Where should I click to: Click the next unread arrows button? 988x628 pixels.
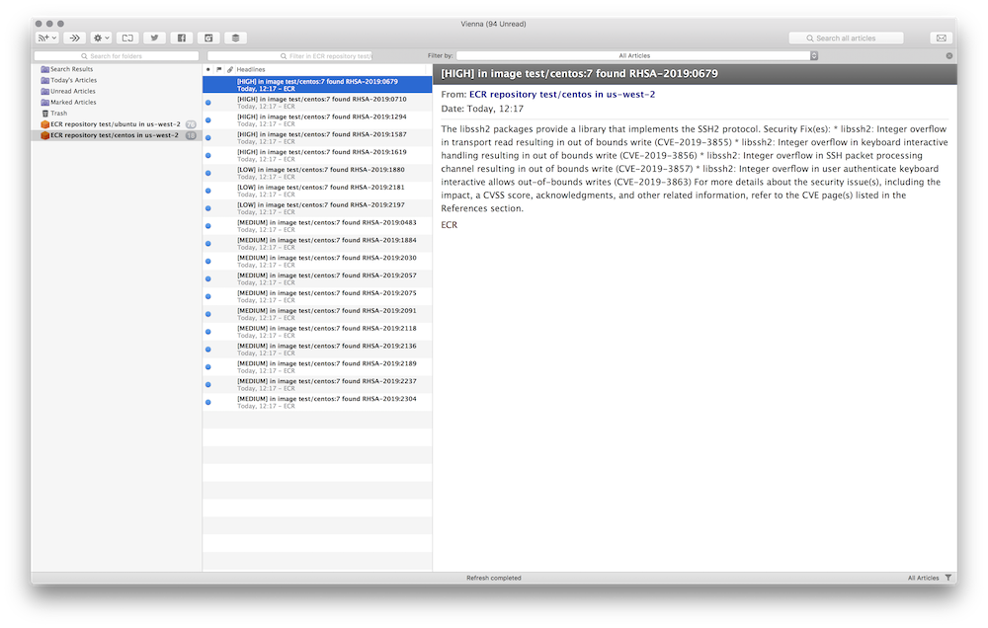point(74,38)
